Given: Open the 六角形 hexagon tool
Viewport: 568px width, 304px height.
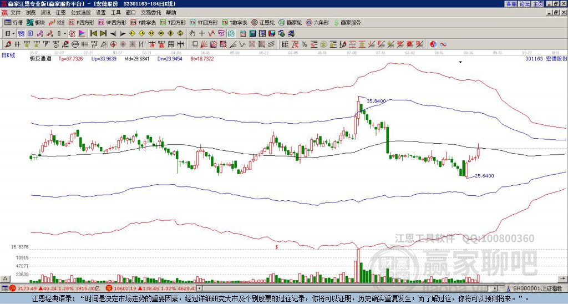Looking at the screenshot, I should point(317,22).
